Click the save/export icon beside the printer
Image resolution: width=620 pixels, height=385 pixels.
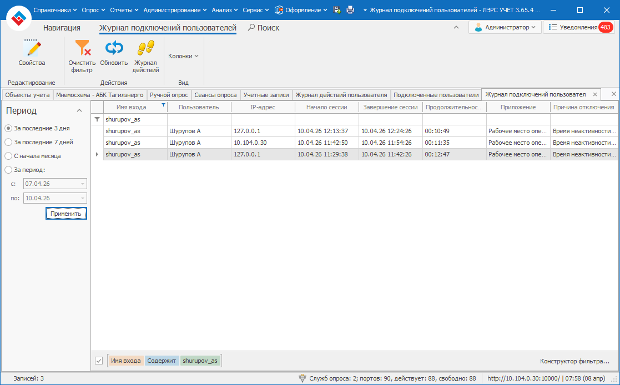click(337, 10)
